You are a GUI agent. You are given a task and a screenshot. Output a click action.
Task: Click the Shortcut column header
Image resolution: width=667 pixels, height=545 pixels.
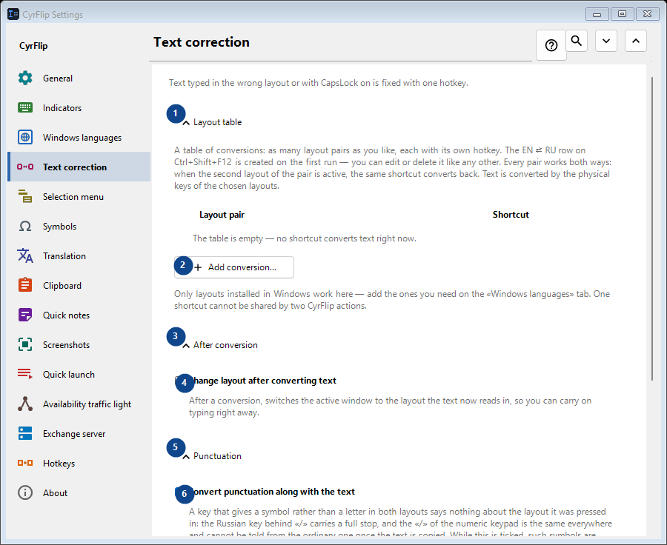click(511, 215)
